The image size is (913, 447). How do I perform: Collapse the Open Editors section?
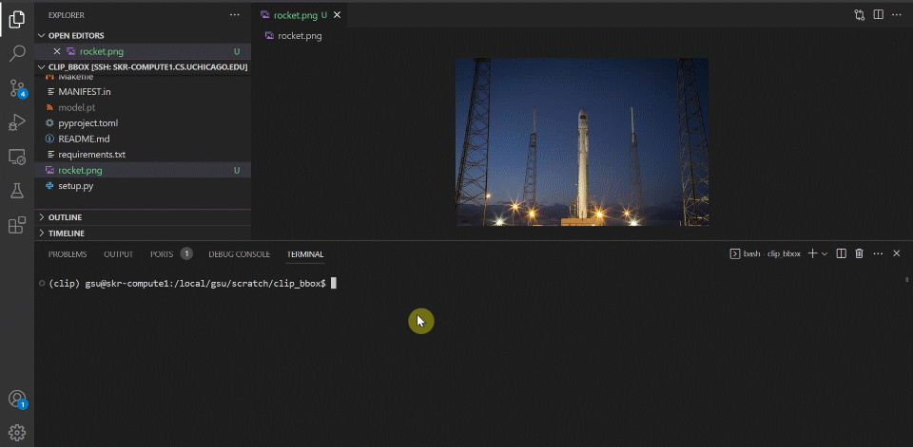(41, 35)
